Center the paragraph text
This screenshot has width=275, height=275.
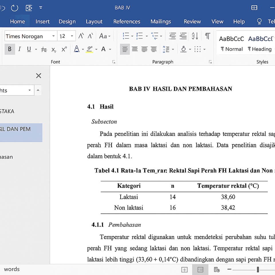(x=135, y=49)
